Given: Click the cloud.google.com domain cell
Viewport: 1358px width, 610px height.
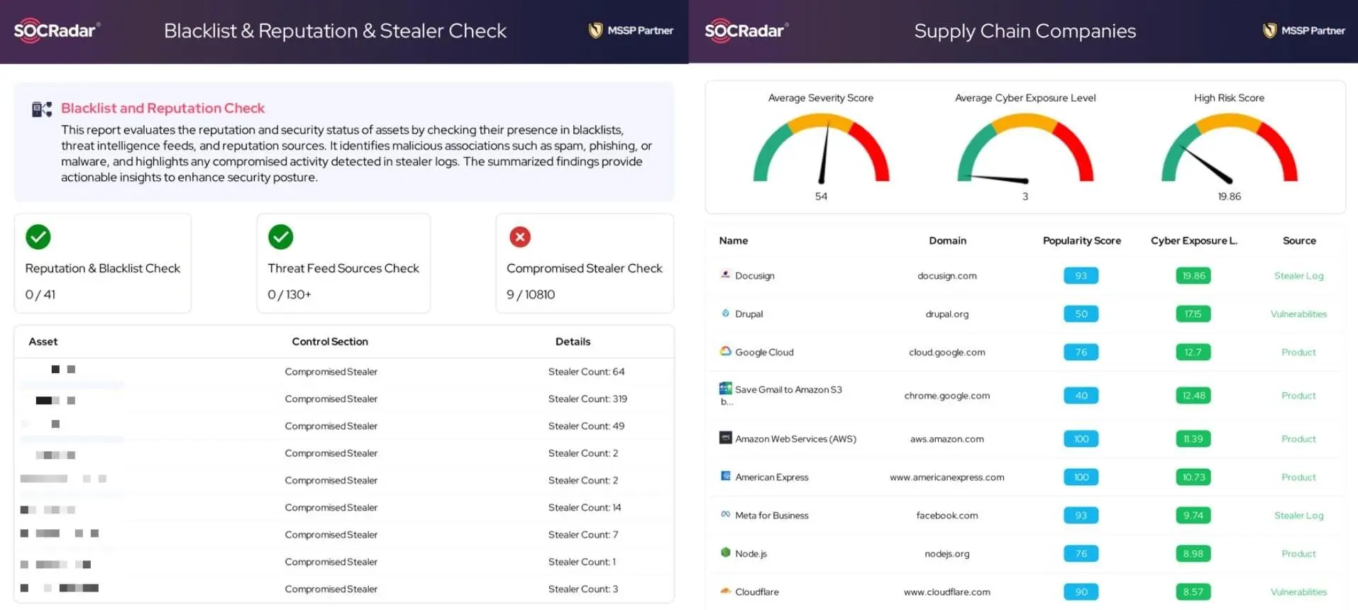Looking at the screenshot, I should [947, 353].
